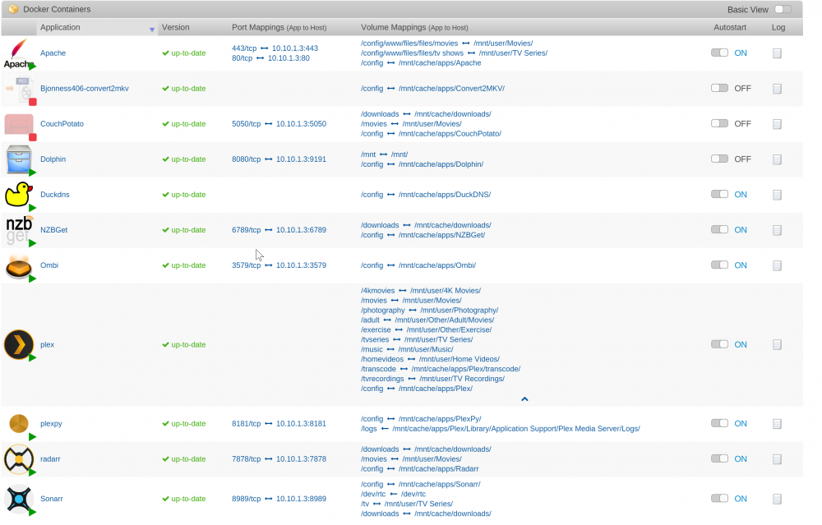
Task: Open the NZBGet container icon
Action: pos(20,230)
